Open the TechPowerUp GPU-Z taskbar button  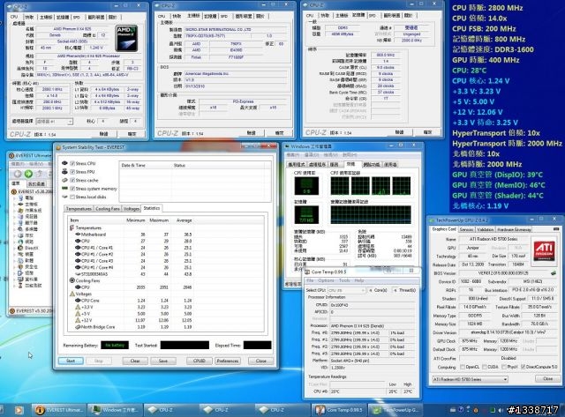pos(395,410)
